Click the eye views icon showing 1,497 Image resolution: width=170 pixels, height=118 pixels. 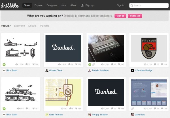(102, 108)
